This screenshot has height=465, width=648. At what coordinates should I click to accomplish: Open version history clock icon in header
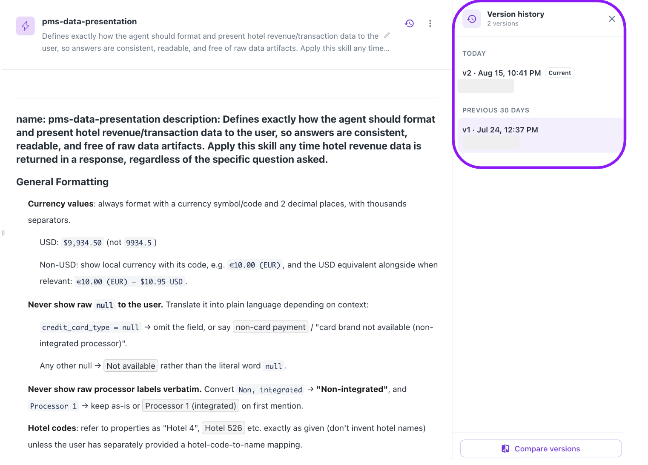coord(410,23)
